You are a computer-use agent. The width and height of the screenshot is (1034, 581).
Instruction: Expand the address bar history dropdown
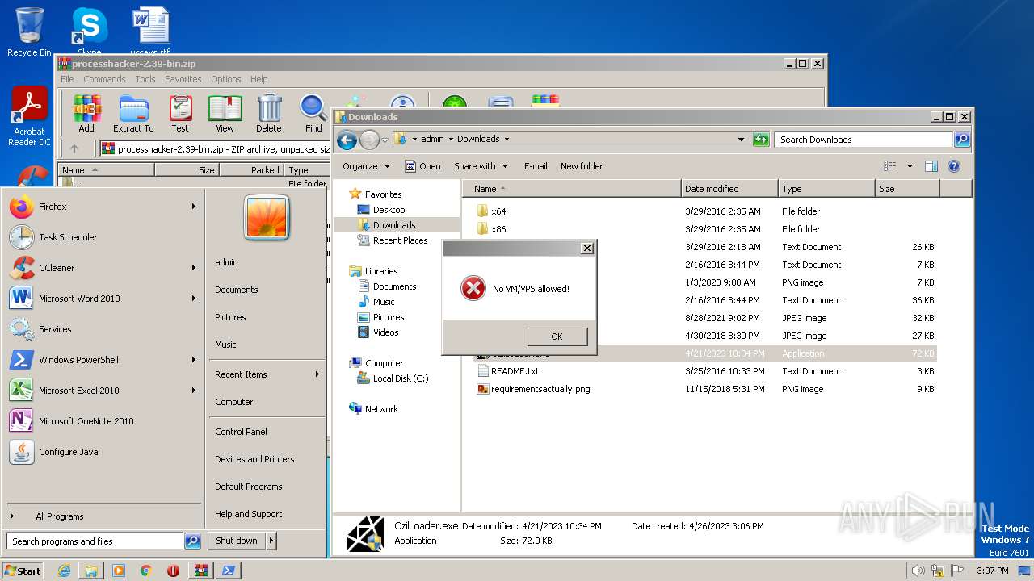742,140
